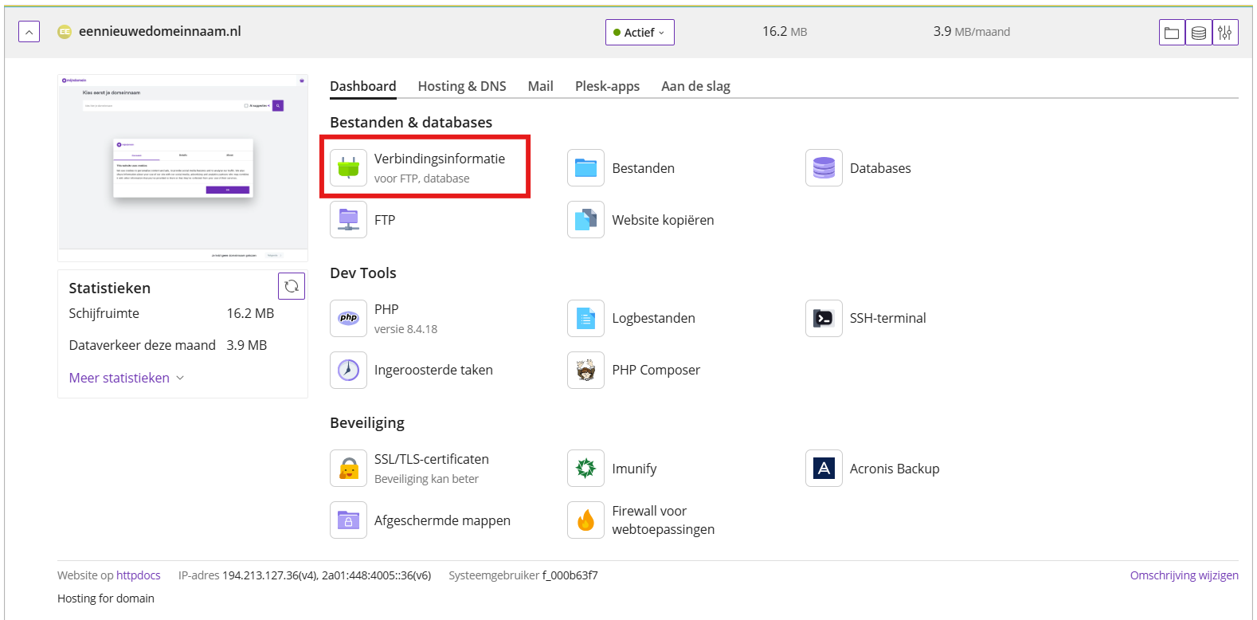Open the Plesk-apps tab
1257x620 pixels.
607,86
